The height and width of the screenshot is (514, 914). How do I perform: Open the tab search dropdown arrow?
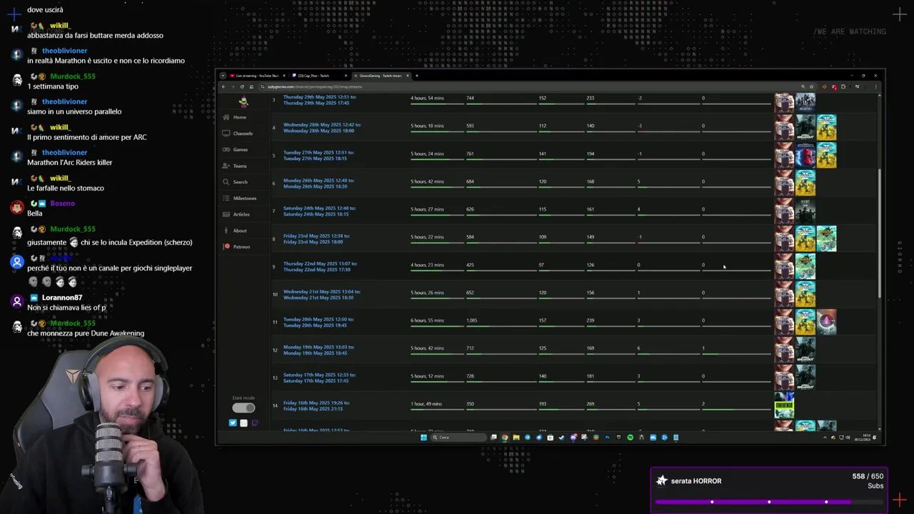coord(223,76)
